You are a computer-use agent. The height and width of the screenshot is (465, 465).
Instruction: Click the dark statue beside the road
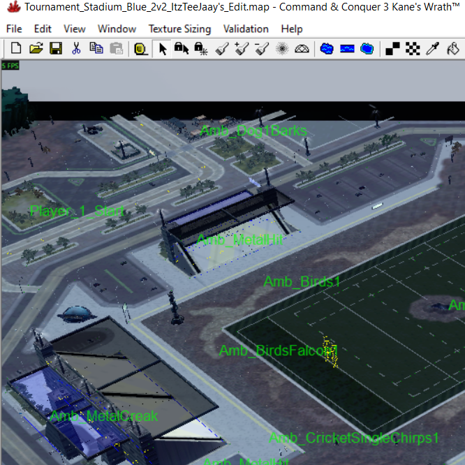[175, 307]
